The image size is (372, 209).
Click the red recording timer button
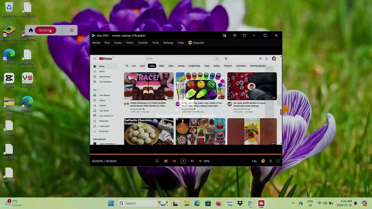45,30
